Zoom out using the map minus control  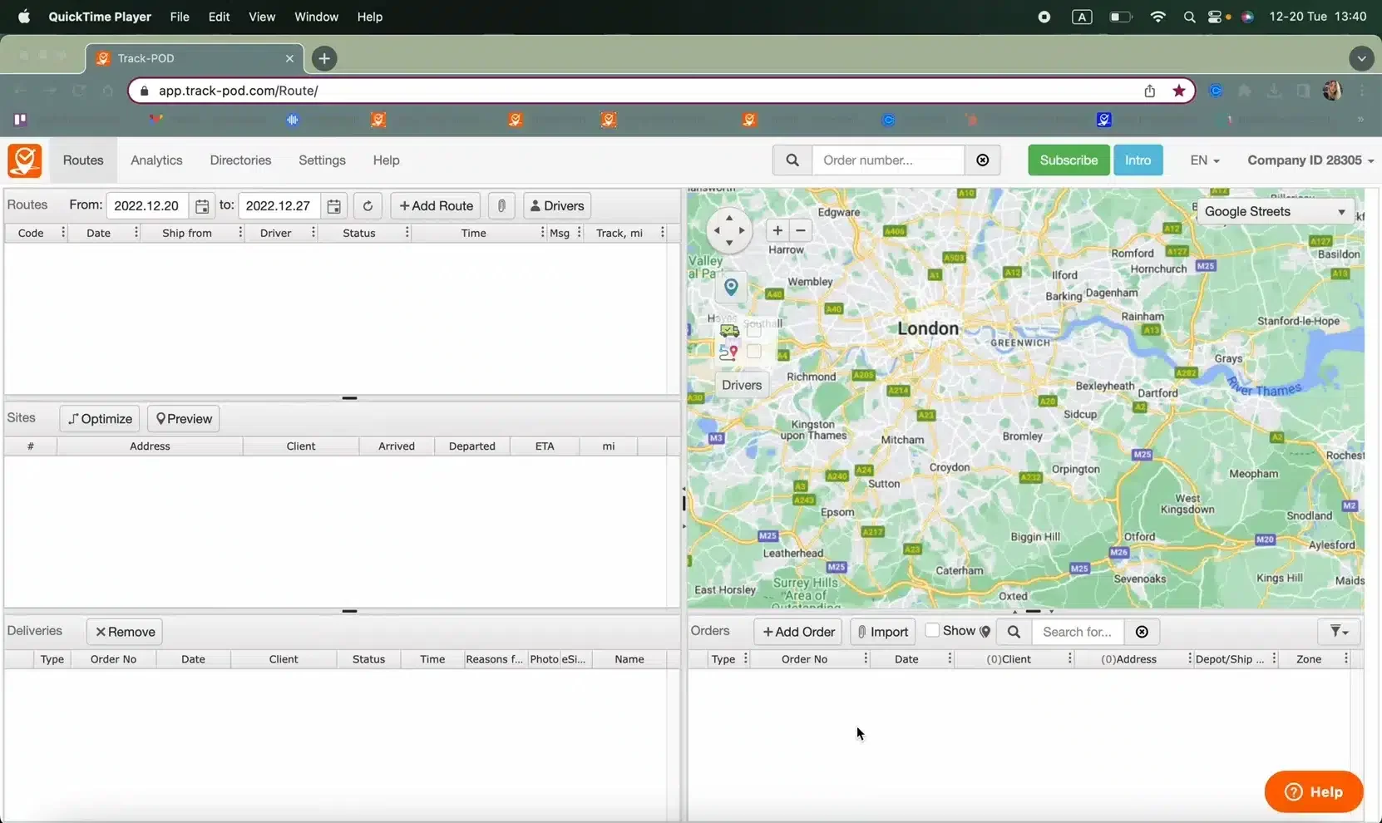click(798, 230)
